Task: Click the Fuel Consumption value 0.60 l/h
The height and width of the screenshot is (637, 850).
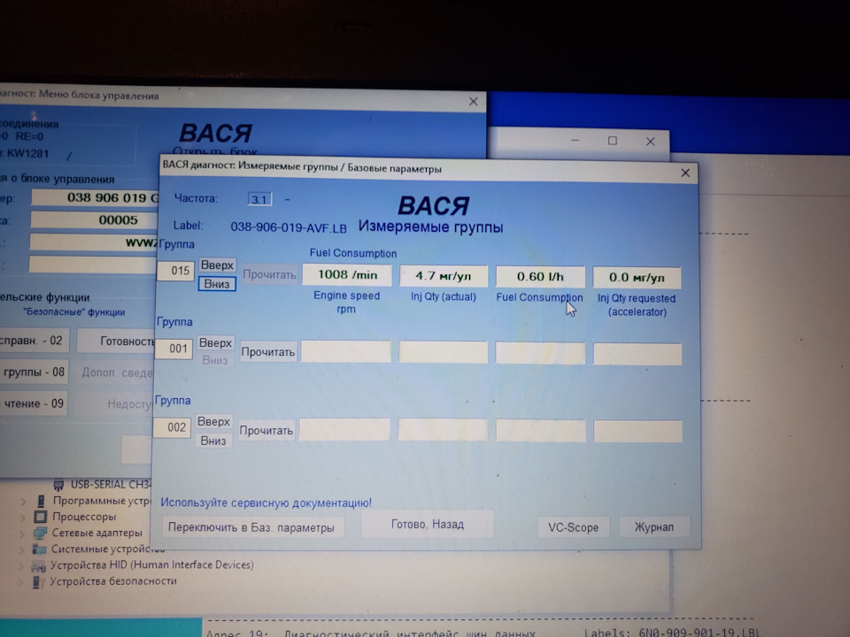Action: point(540,277)
